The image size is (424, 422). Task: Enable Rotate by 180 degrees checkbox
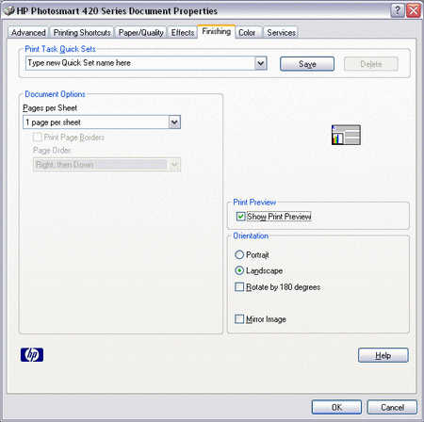click(x=239, y=287)
